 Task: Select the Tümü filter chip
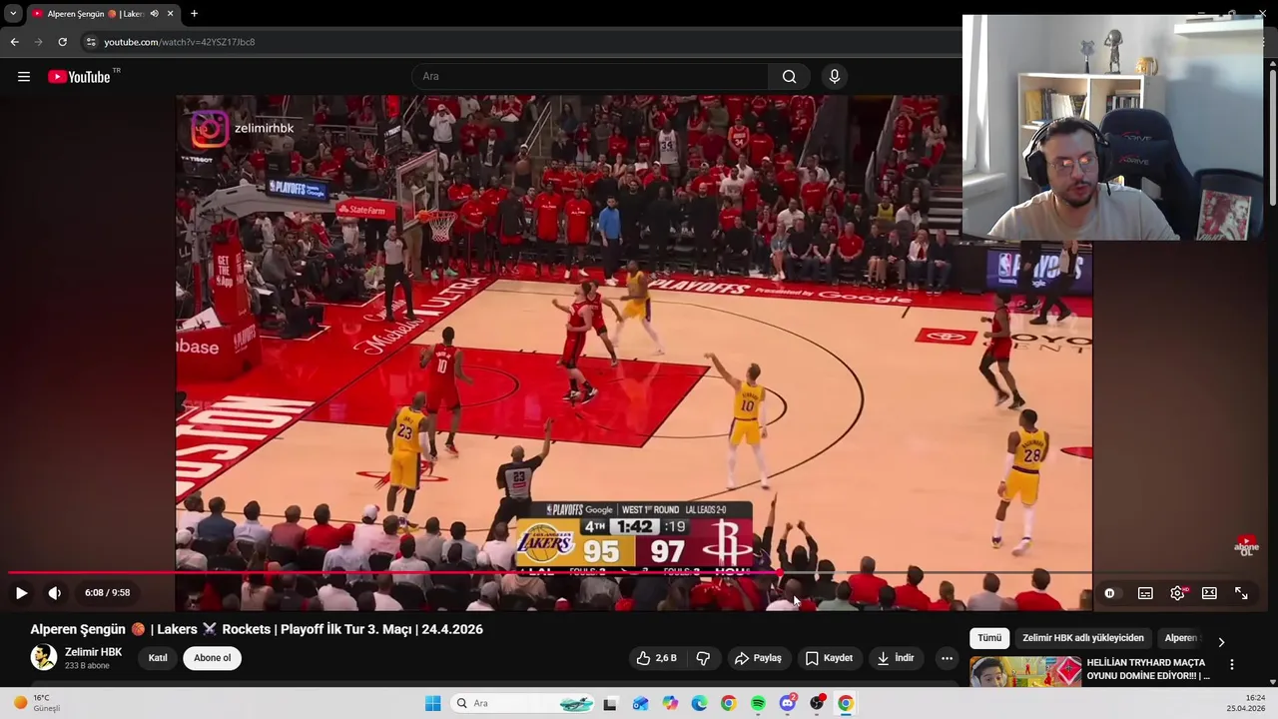click(989, 638)
